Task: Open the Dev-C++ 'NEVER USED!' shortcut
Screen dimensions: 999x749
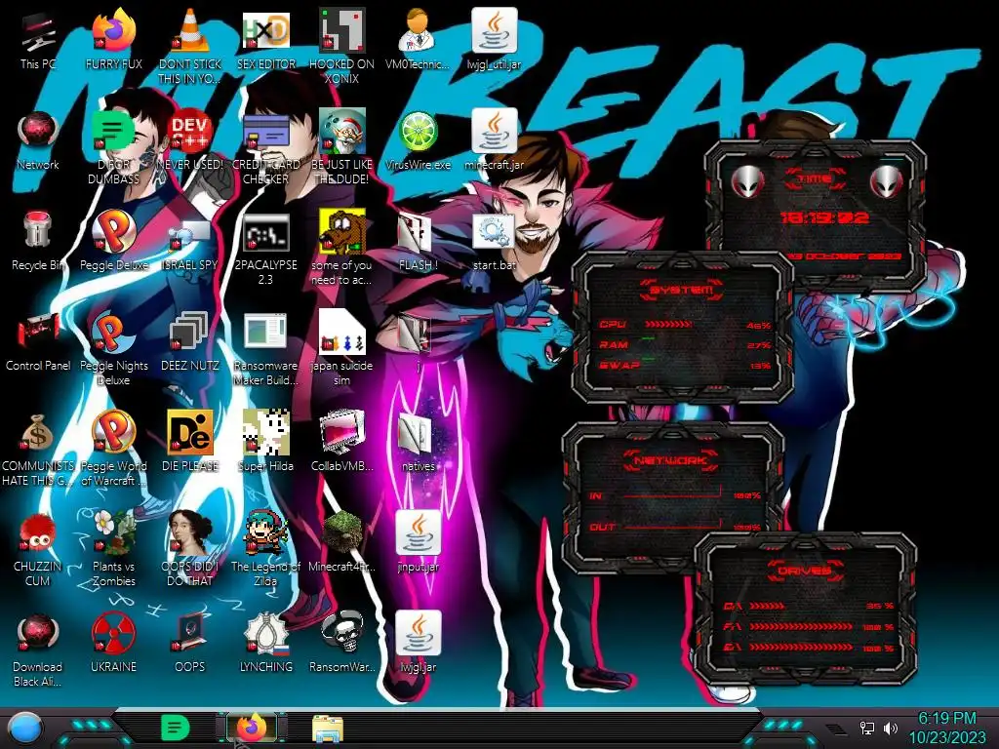Action: (190, 133)
